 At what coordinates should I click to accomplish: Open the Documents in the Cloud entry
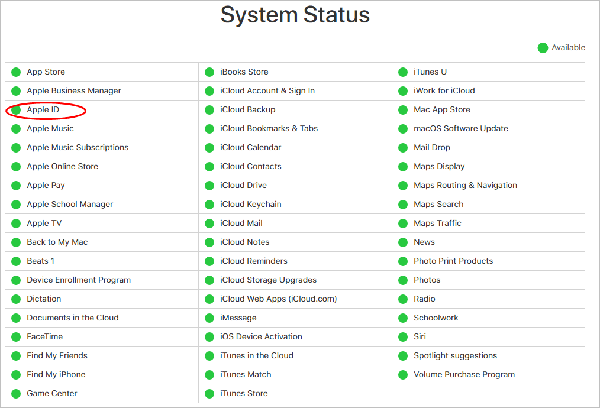click(x=72, y=318)
